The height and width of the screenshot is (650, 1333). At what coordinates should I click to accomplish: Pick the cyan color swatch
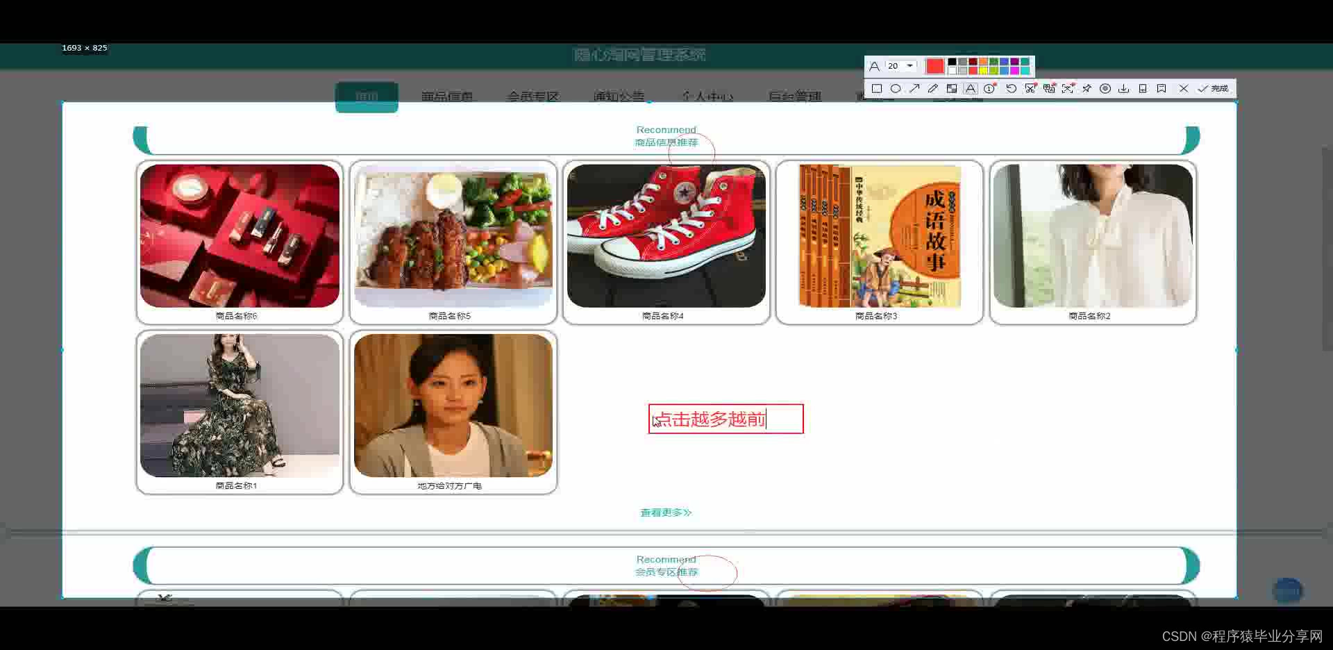click(1025, 71)
